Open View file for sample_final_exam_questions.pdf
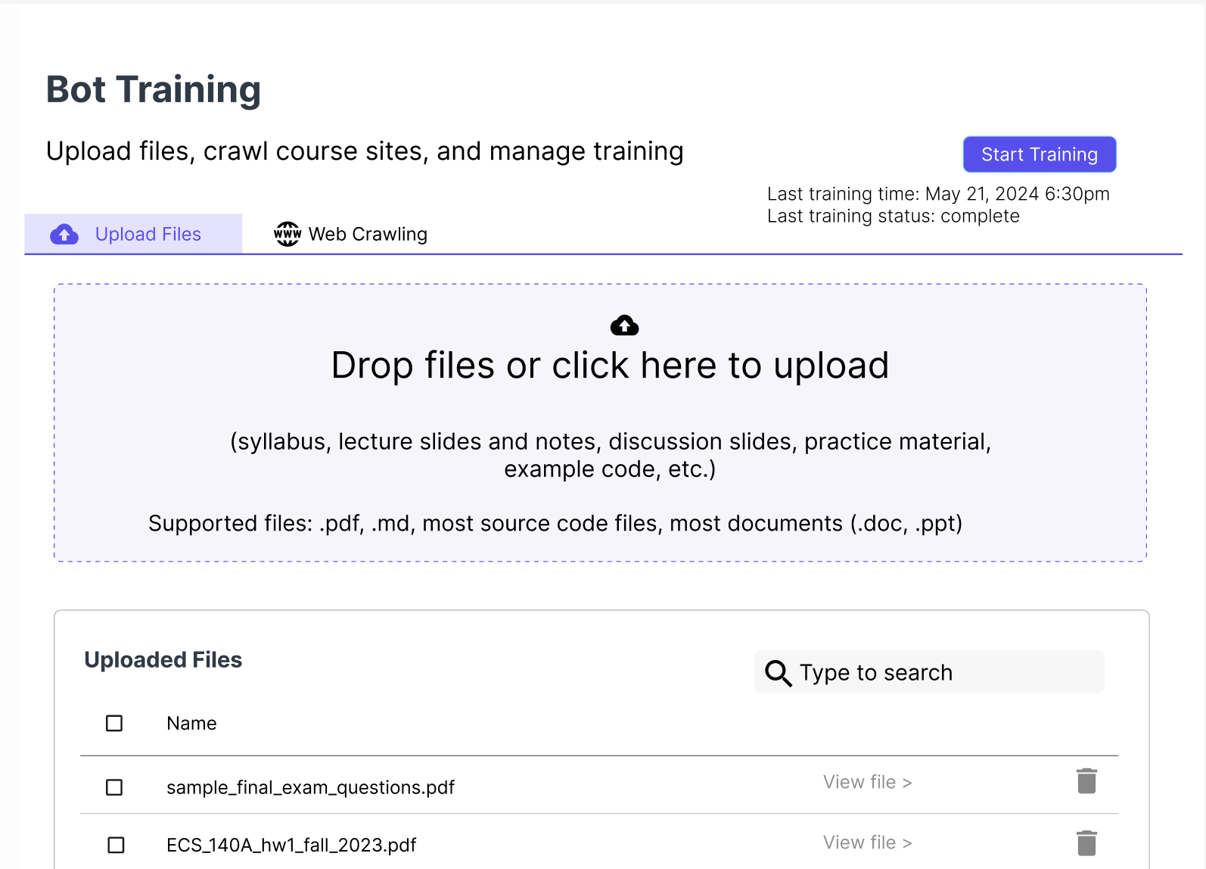 pos(867,782)
